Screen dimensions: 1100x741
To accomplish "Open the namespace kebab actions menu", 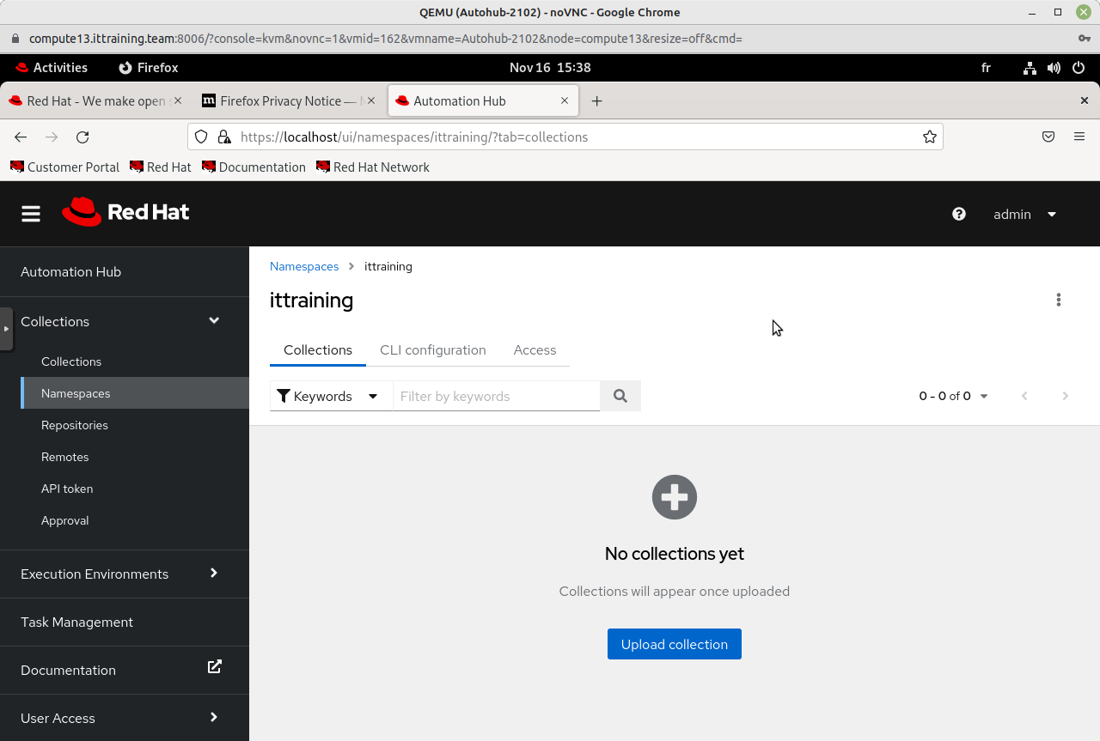I will (1059, 300).
